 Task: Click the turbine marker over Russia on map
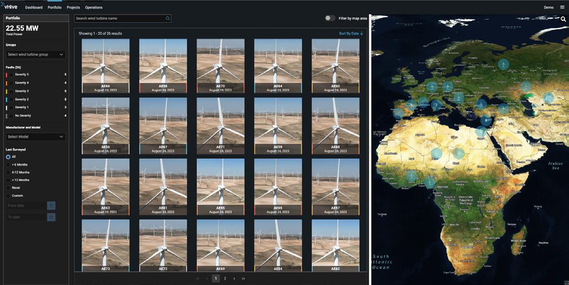click(503, 65)
